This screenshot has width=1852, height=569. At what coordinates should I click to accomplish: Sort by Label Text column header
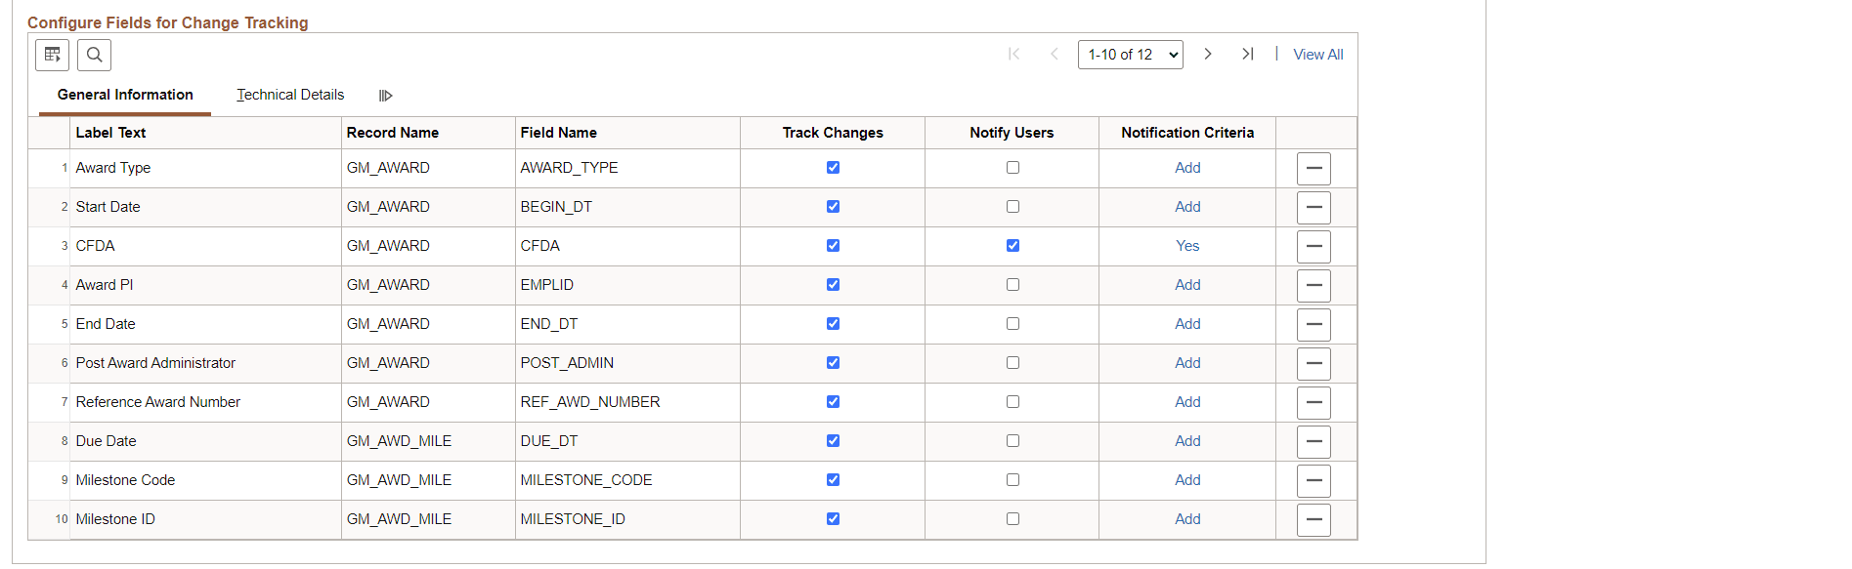[x=110, y=133]
